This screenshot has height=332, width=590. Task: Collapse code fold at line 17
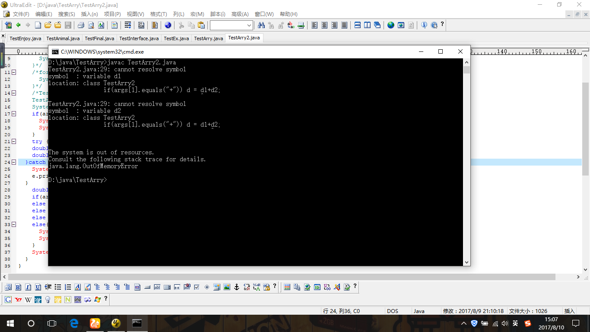pyautogui.click(x=13, y=114)
